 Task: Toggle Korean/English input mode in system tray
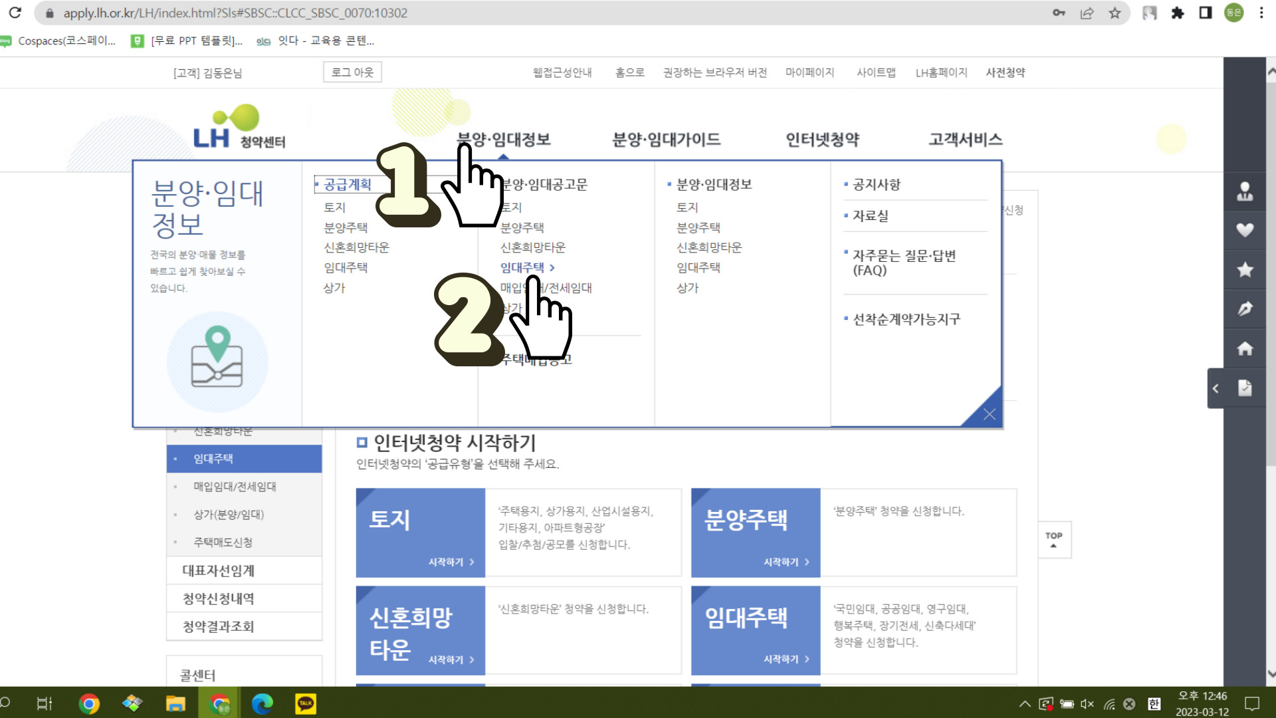(x=1153, y=703)
